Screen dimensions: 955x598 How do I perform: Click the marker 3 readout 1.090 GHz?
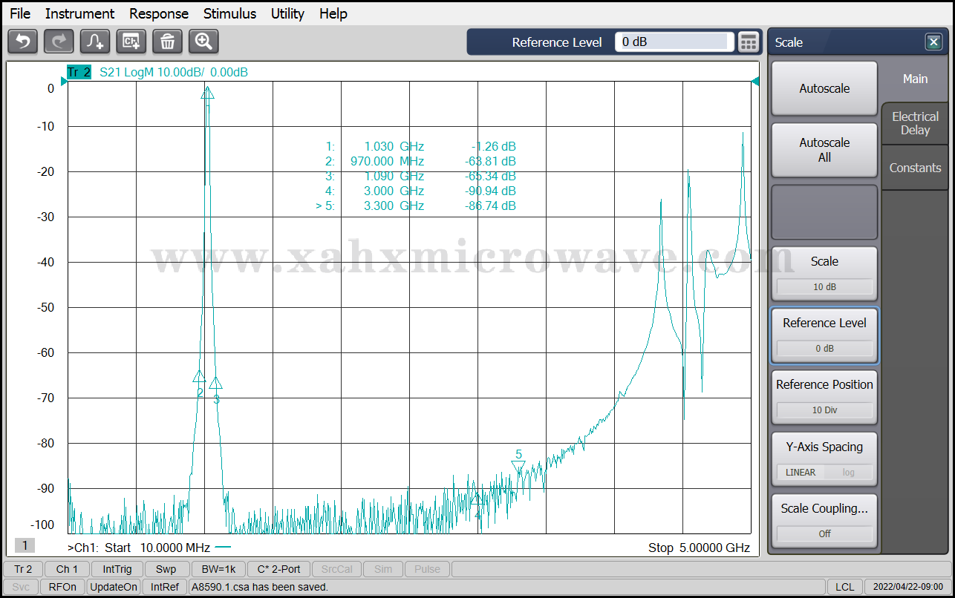tap(394, 176)
